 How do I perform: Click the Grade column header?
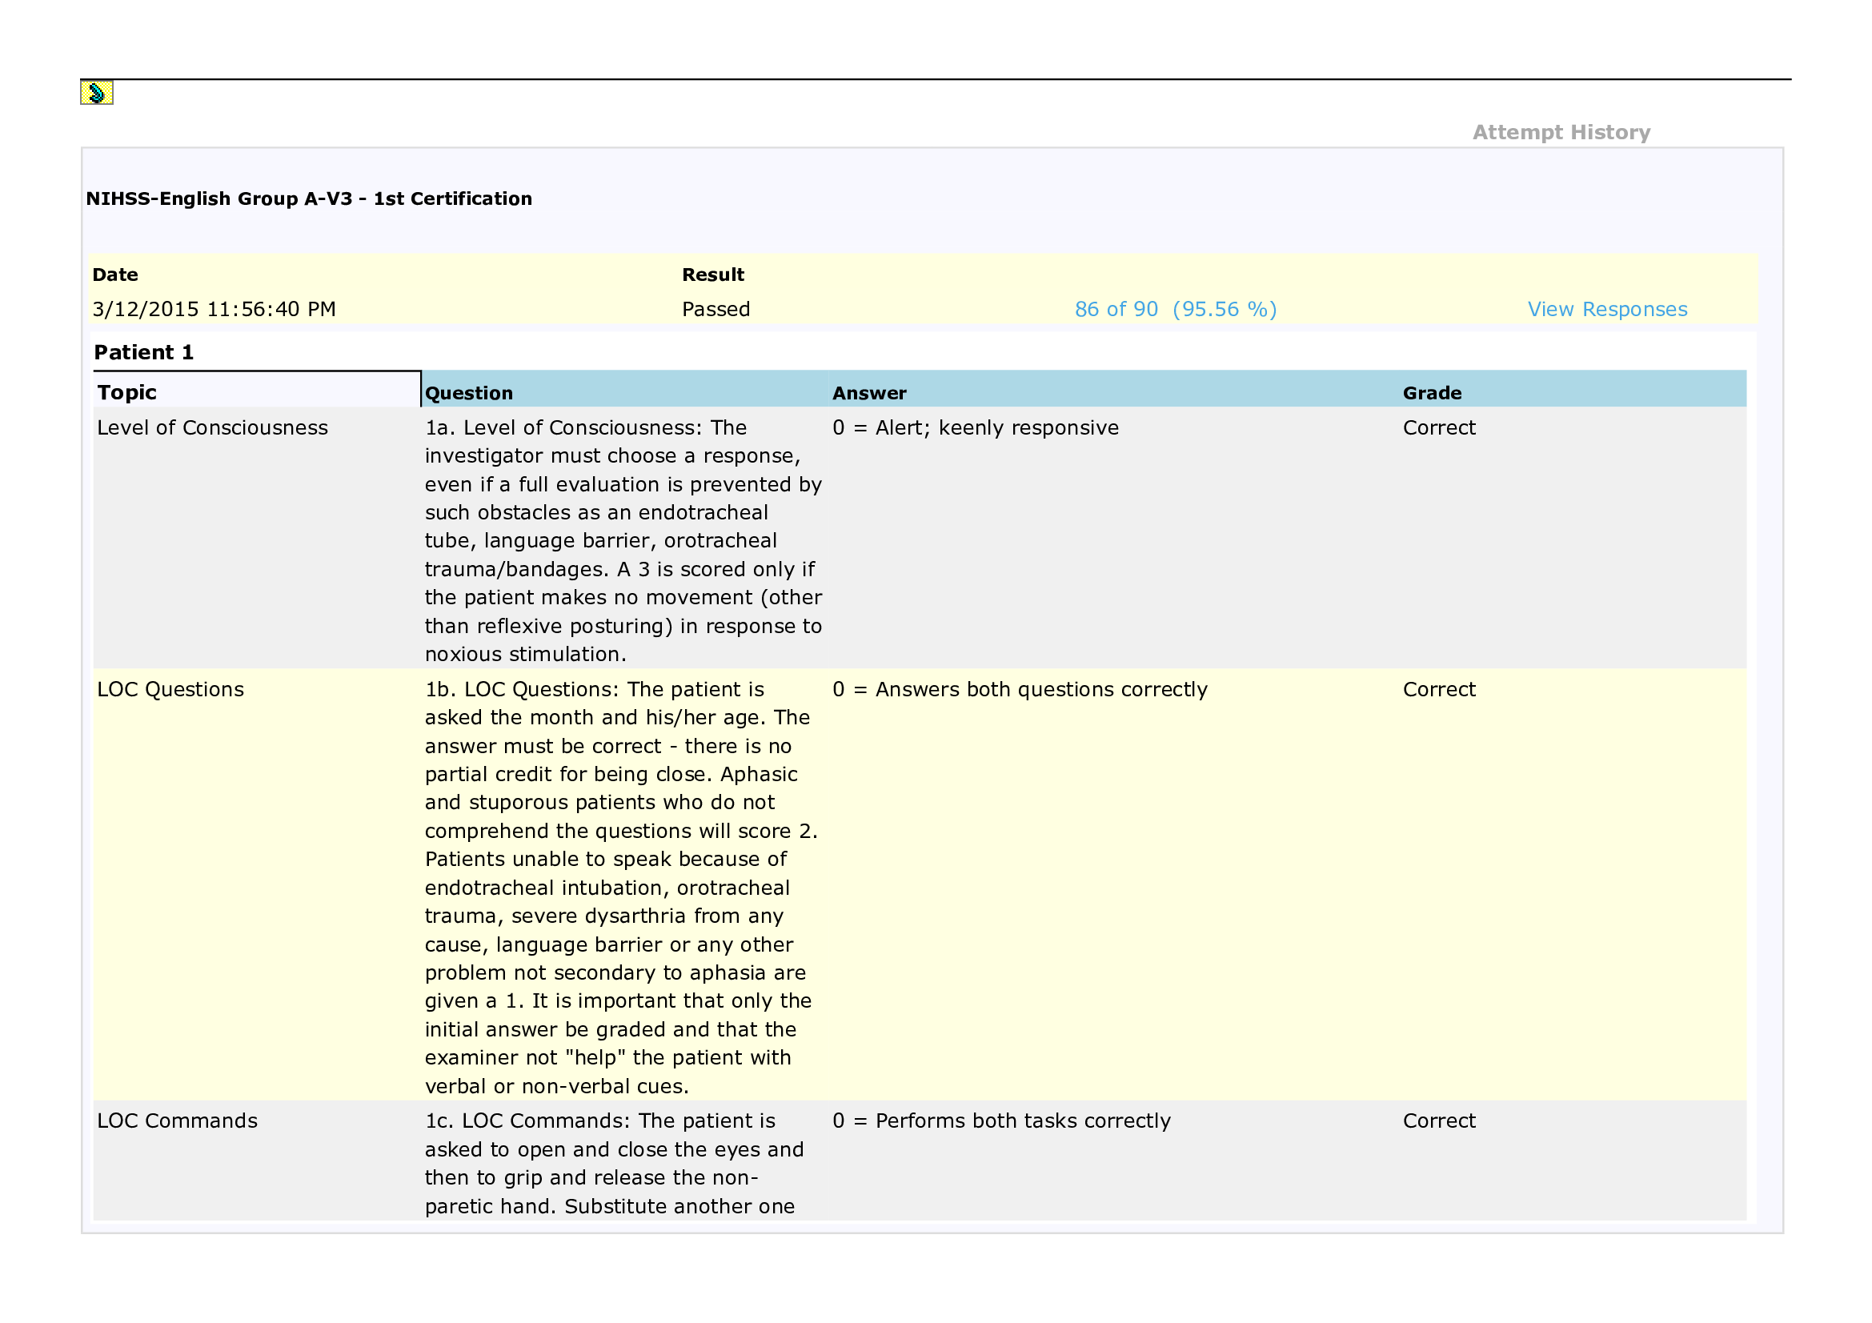click(x=1431, y=393)
